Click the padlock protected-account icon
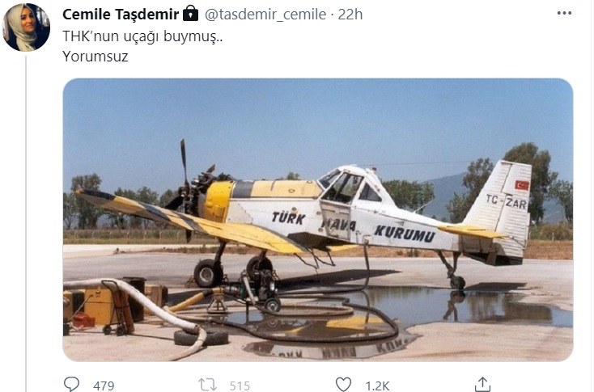Image resolution: width=594 pixels, height=392 pixels. [190, 13]
